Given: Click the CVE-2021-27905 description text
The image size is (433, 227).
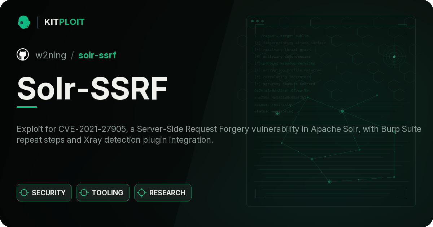Looking at the screenshot, I should click(x=219, y=134).
